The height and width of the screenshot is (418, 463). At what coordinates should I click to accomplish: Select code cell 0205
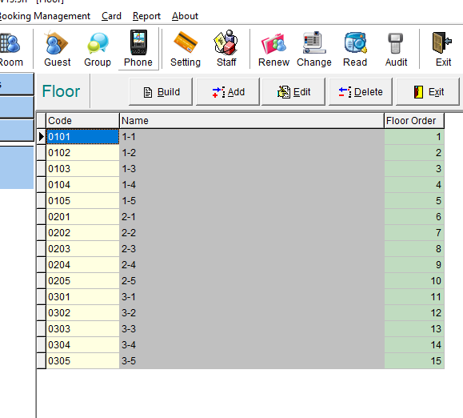coord(82,280)
